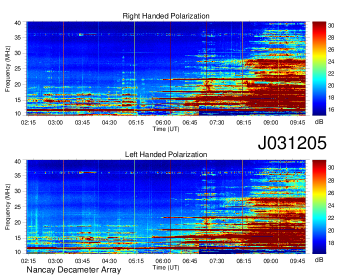Click 20 MHz tick on Left Handed frequency axis
This screenshot has width=340, height=276.
pyautogui.click(x=17, y=222)
